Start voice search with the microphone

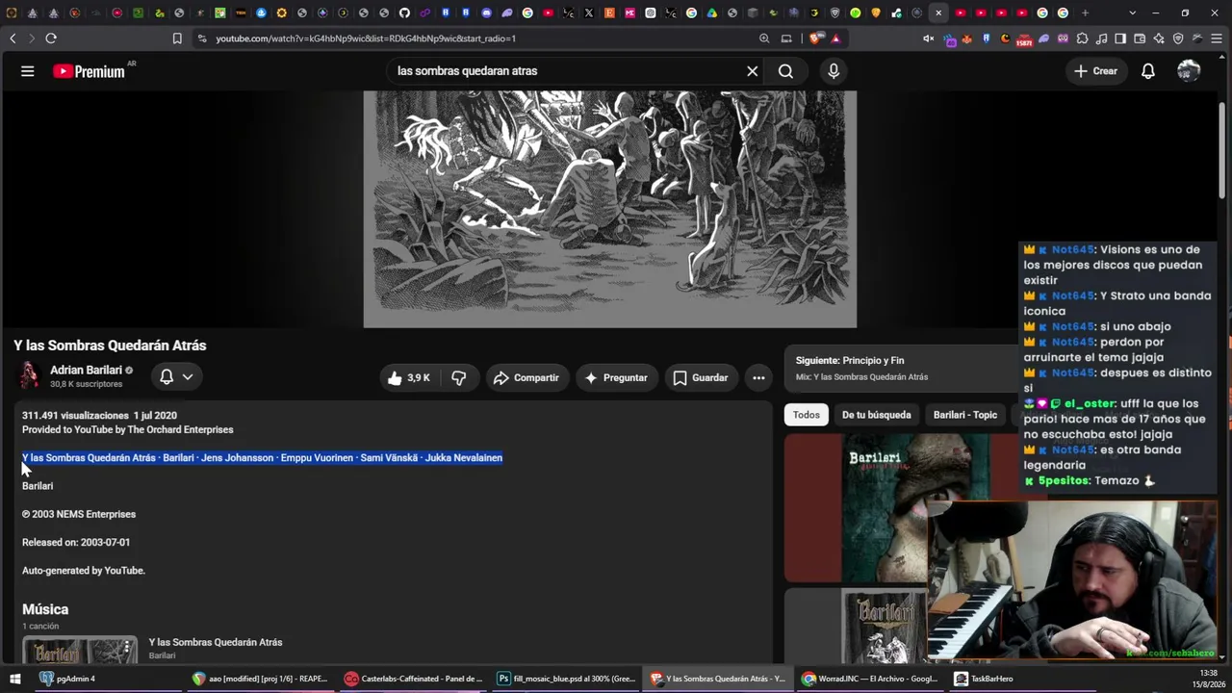tap(834, 71)
